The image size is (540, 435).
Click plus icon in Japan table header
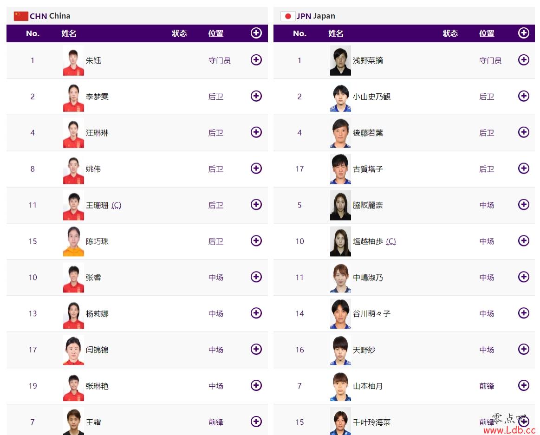tap(523, 33)
